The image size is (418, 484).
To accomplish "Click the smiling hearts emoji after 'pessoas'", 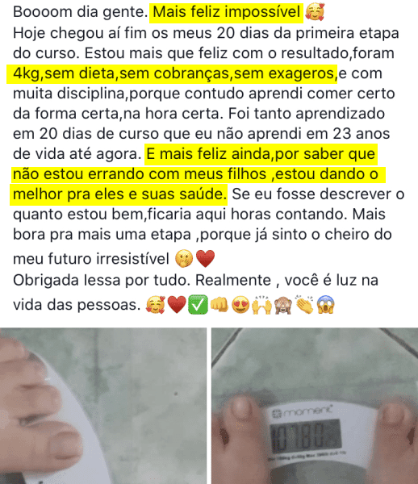I will click(156, 305).
